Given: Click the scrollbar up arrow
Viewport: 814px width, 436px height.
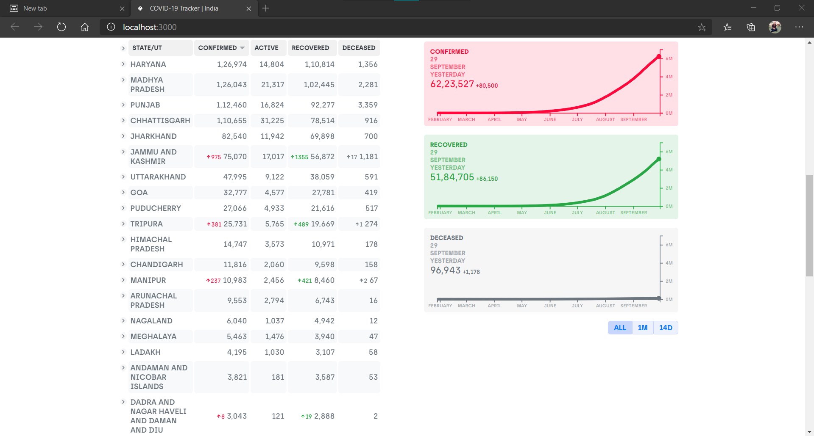Looking at the screenshot, I should [809, 42].
